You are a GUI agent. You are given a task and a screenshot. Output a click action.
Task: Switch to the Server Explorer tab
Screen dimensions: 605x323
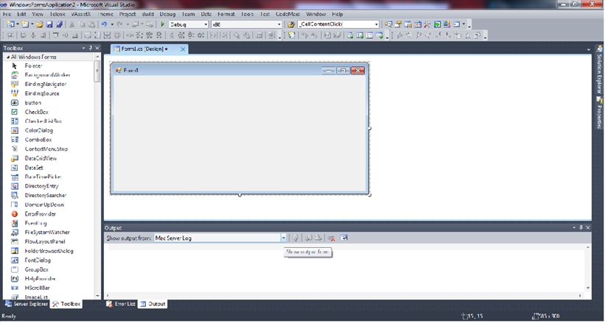(x=27, y=304)
